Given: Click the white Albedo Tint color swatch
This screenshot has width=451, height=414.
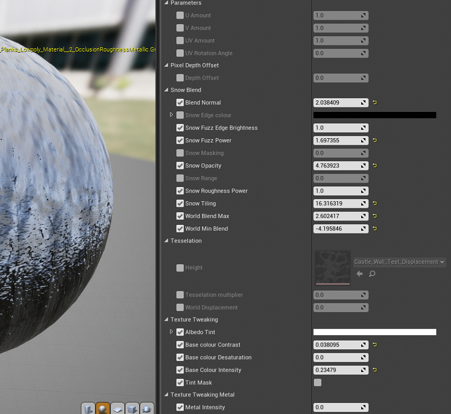Looking at the screenshot, I should coord(374,332).
